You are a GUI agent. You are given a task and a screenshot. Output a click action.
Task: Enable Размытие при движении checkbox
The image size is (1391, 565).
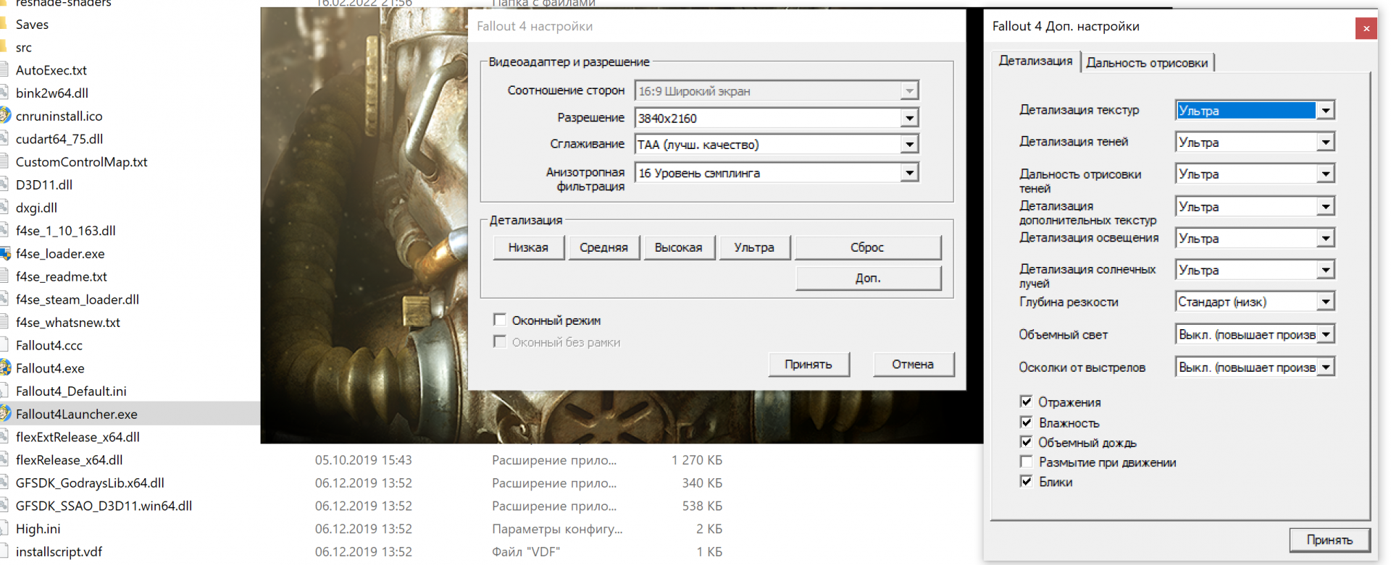point(1026,462)
